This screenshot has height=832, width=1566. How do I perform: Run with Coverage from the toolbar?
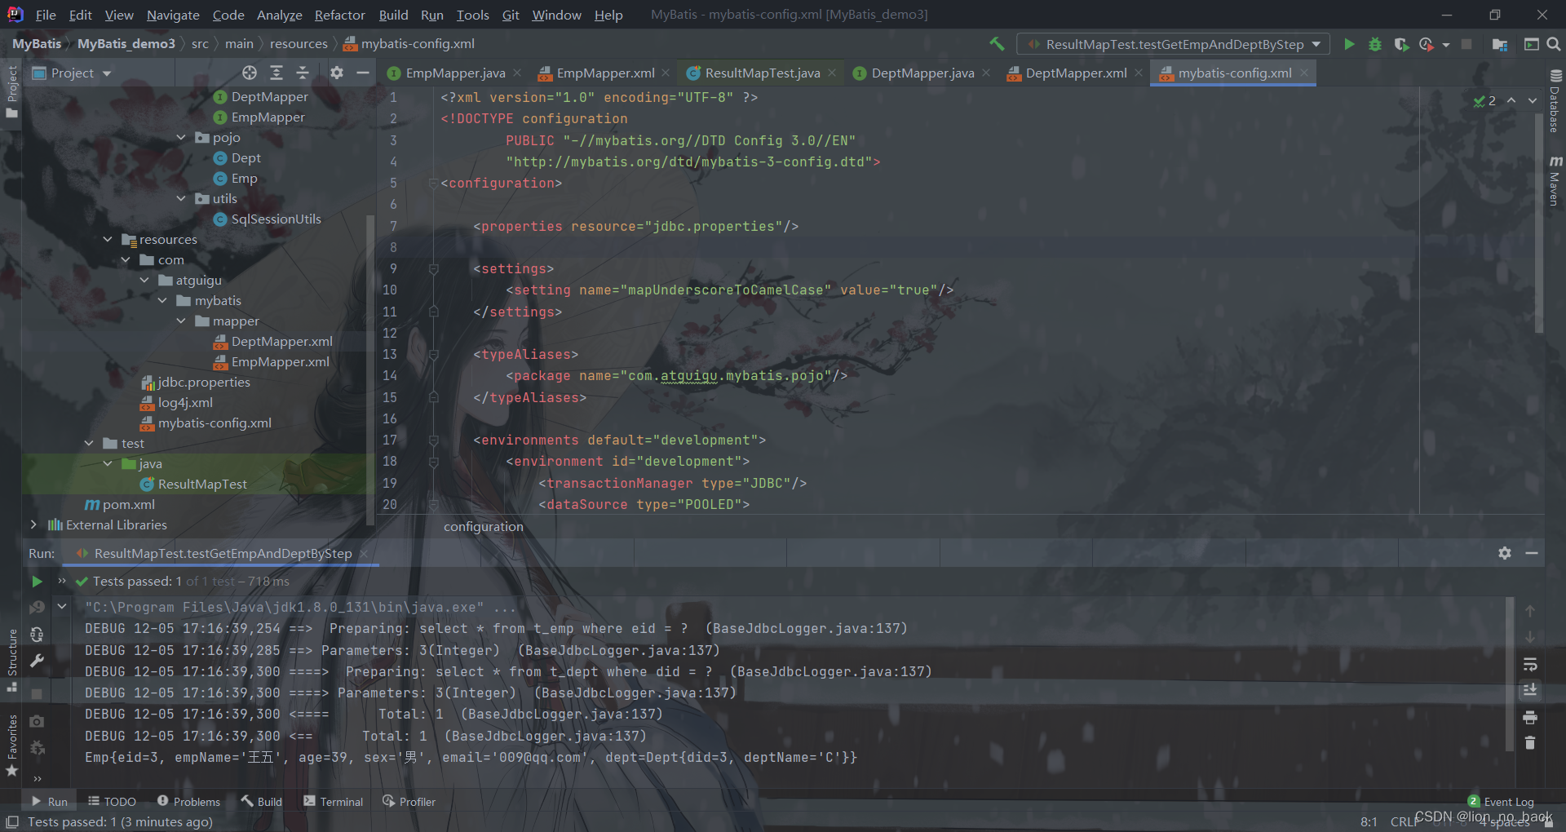[1401, 44]
